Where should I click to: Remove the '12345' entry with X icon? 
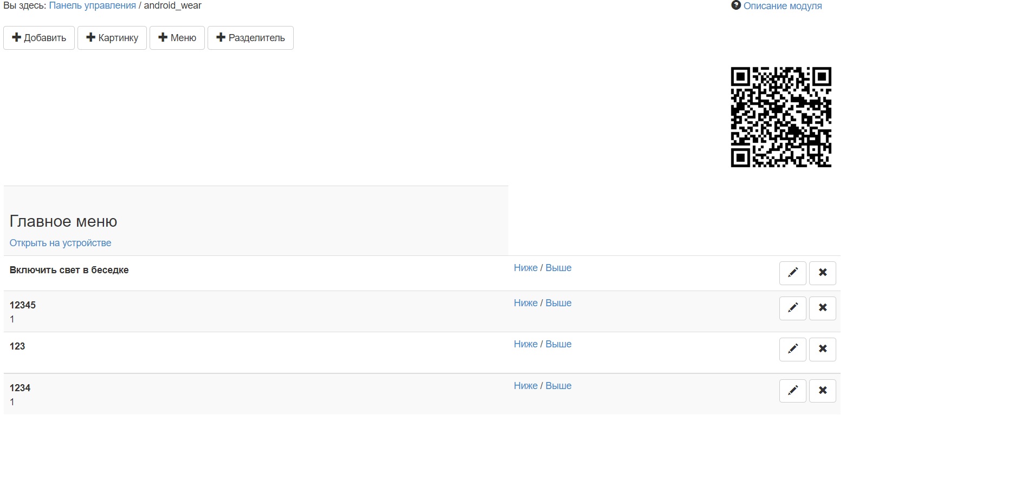822,308
